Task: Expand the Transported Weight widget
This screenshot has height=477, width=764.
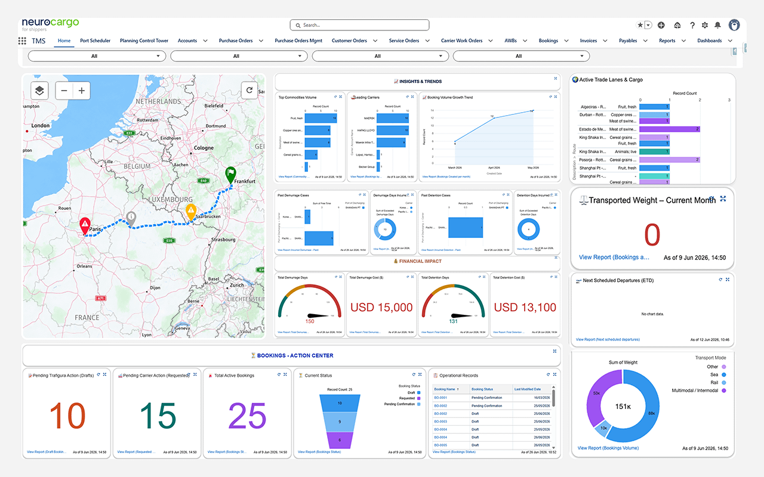Action: (x=723, y=199)
